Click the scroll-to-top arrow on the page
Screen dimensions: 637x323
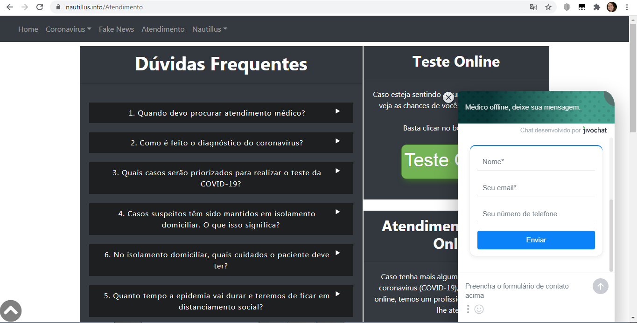point(11,310)
